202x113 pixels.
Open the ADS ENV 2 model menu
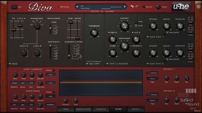pyautogui.click(x=155, y=64)
